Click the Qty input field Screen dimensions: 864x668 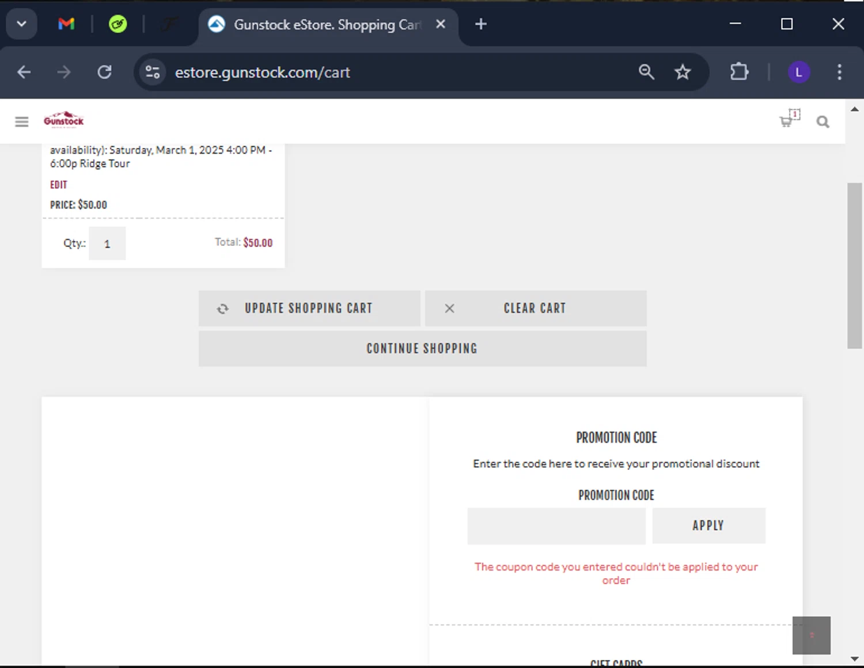[x=107, y=244]
